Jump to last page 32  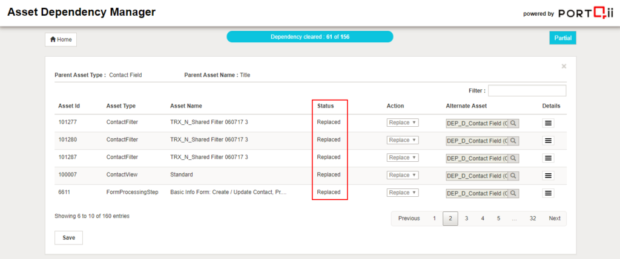[x=532, y=219]
